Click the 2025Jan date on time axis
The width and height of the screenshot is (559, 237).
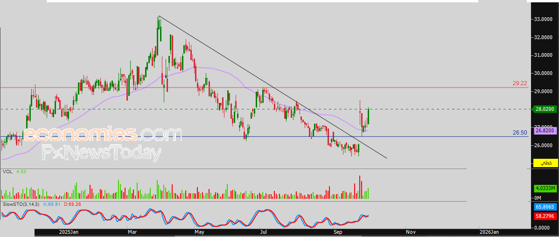[69, 232]
